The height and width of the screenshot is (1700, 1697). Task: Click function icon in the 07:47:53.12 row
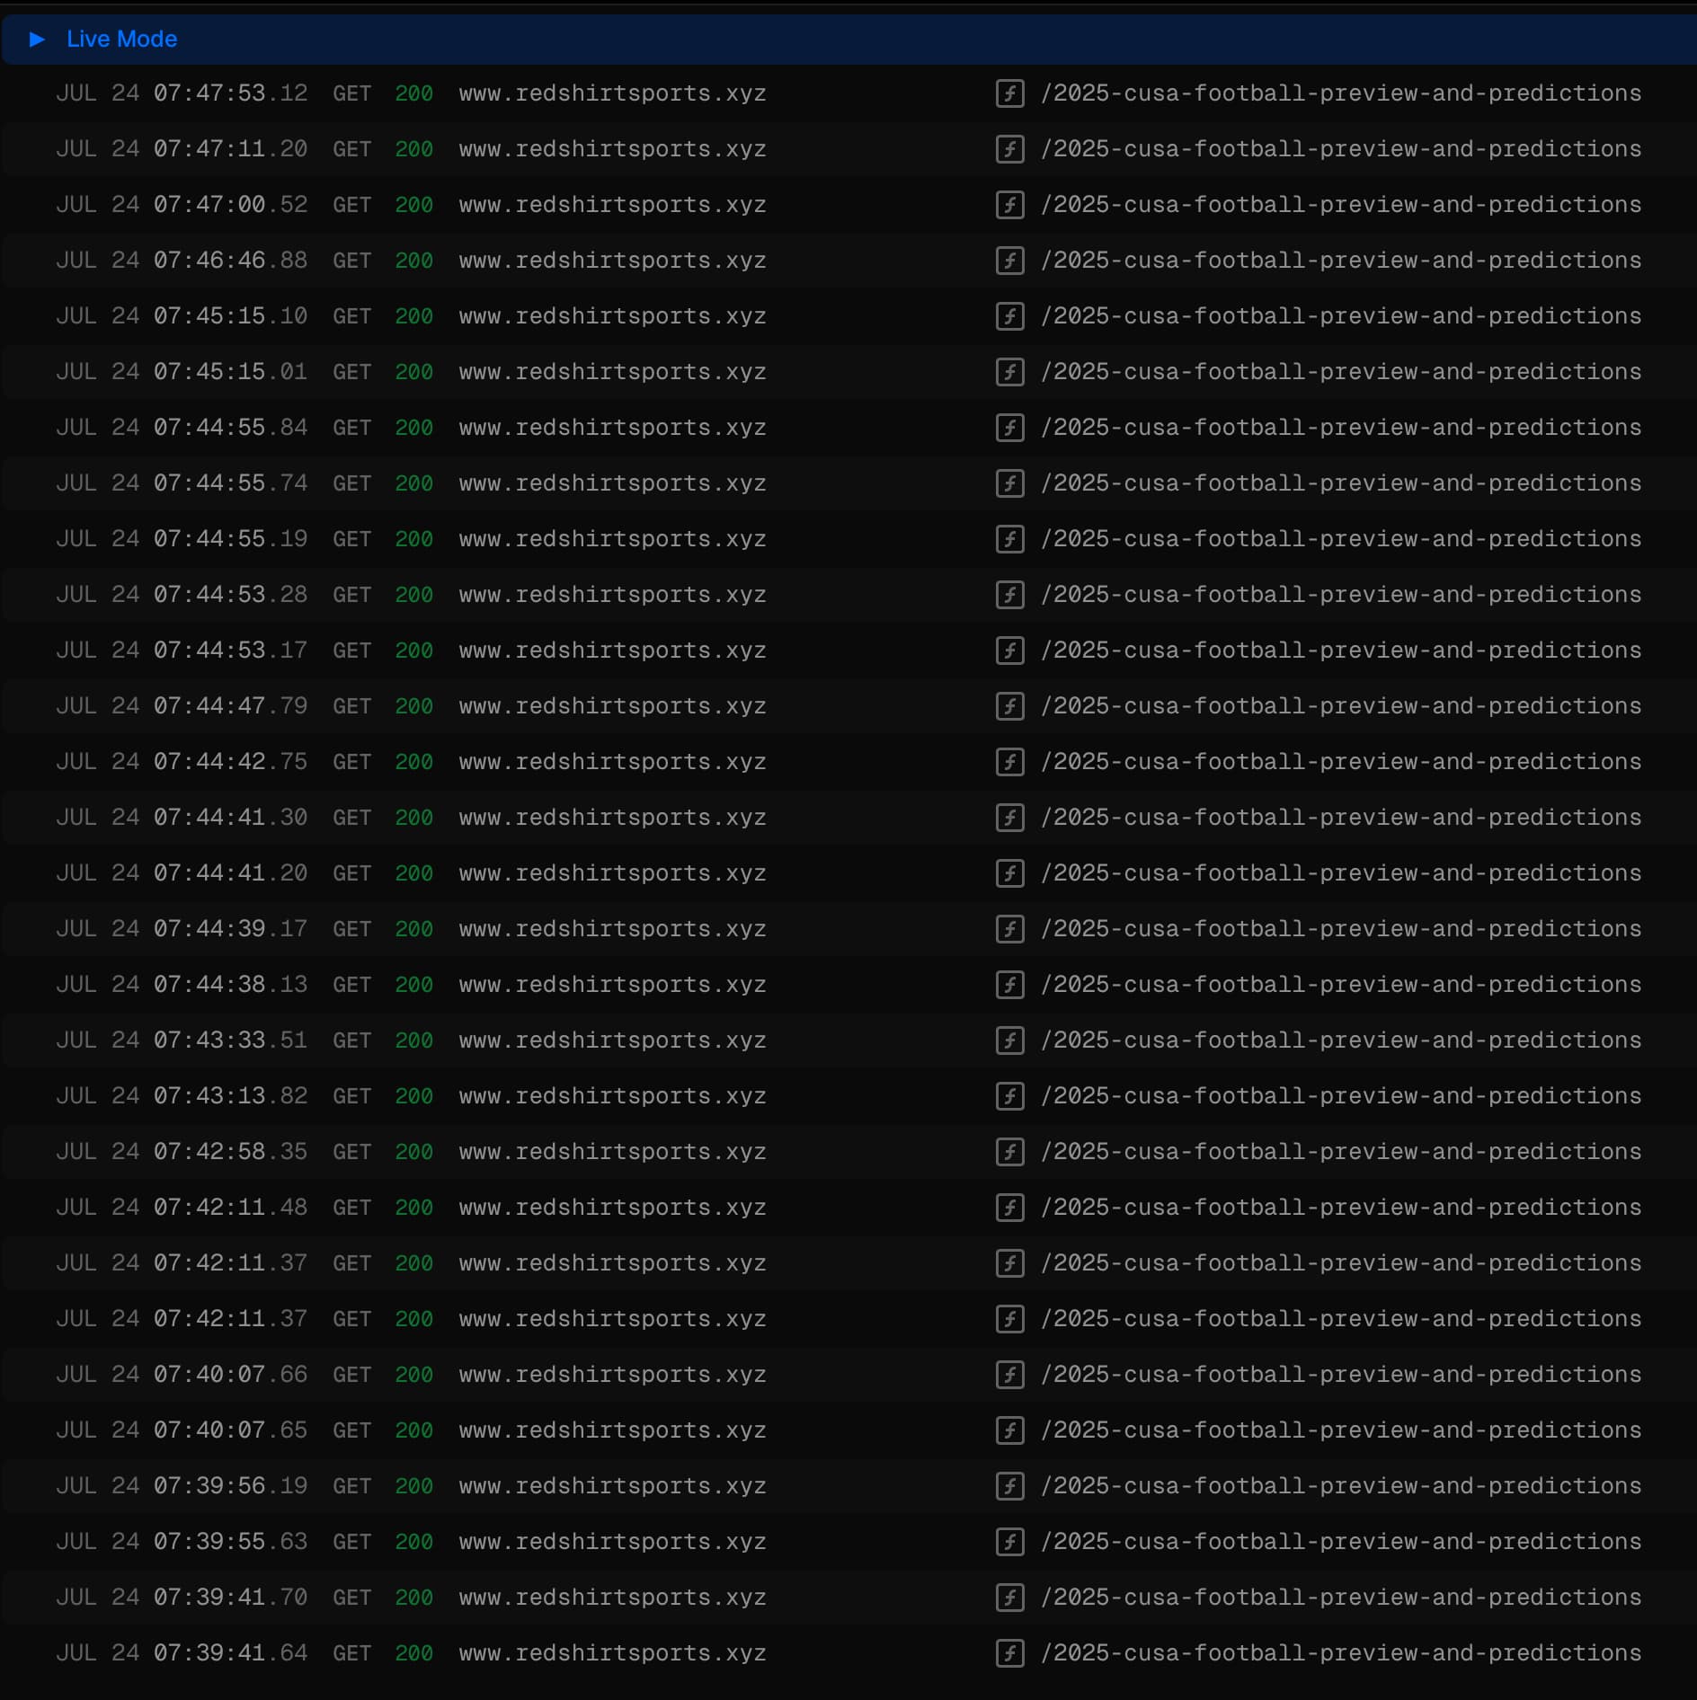pos(1009,93)
